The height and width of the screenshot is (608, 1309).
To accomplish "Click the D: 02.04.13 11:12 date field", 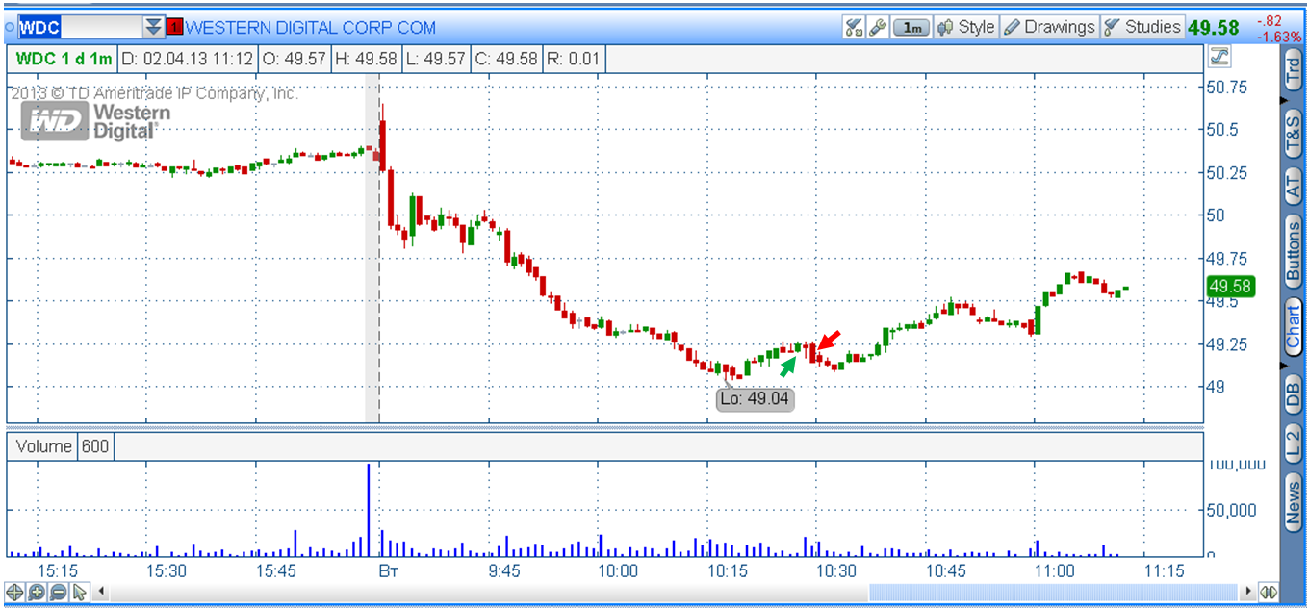I will 188,59.
